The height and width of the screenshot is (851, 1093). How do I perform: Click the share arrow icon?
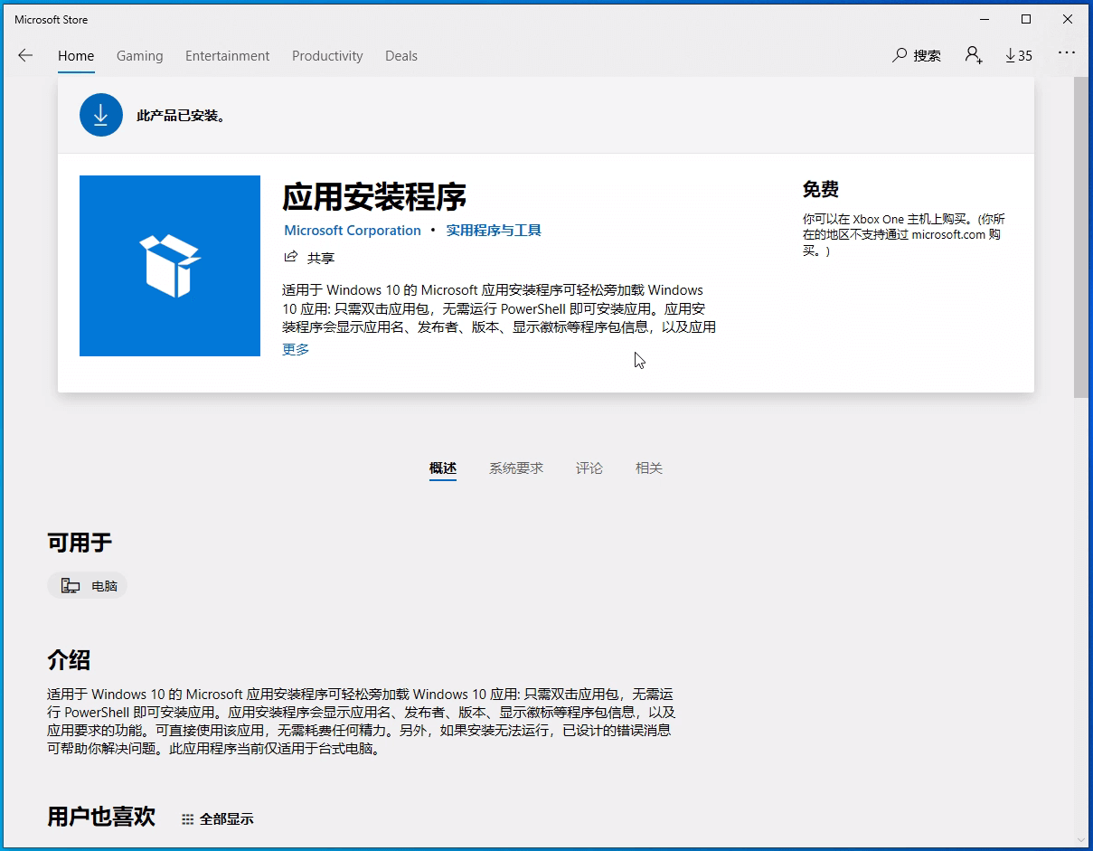(291, 257)
